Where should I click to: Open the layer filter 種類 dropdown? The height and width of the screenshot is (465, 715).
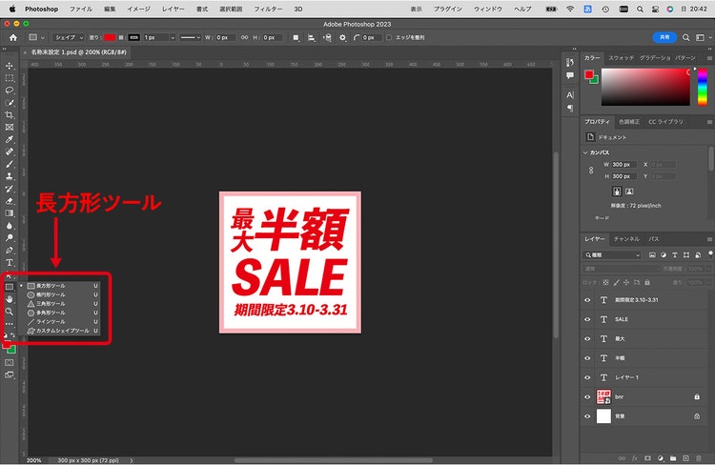tap(613, 255)
